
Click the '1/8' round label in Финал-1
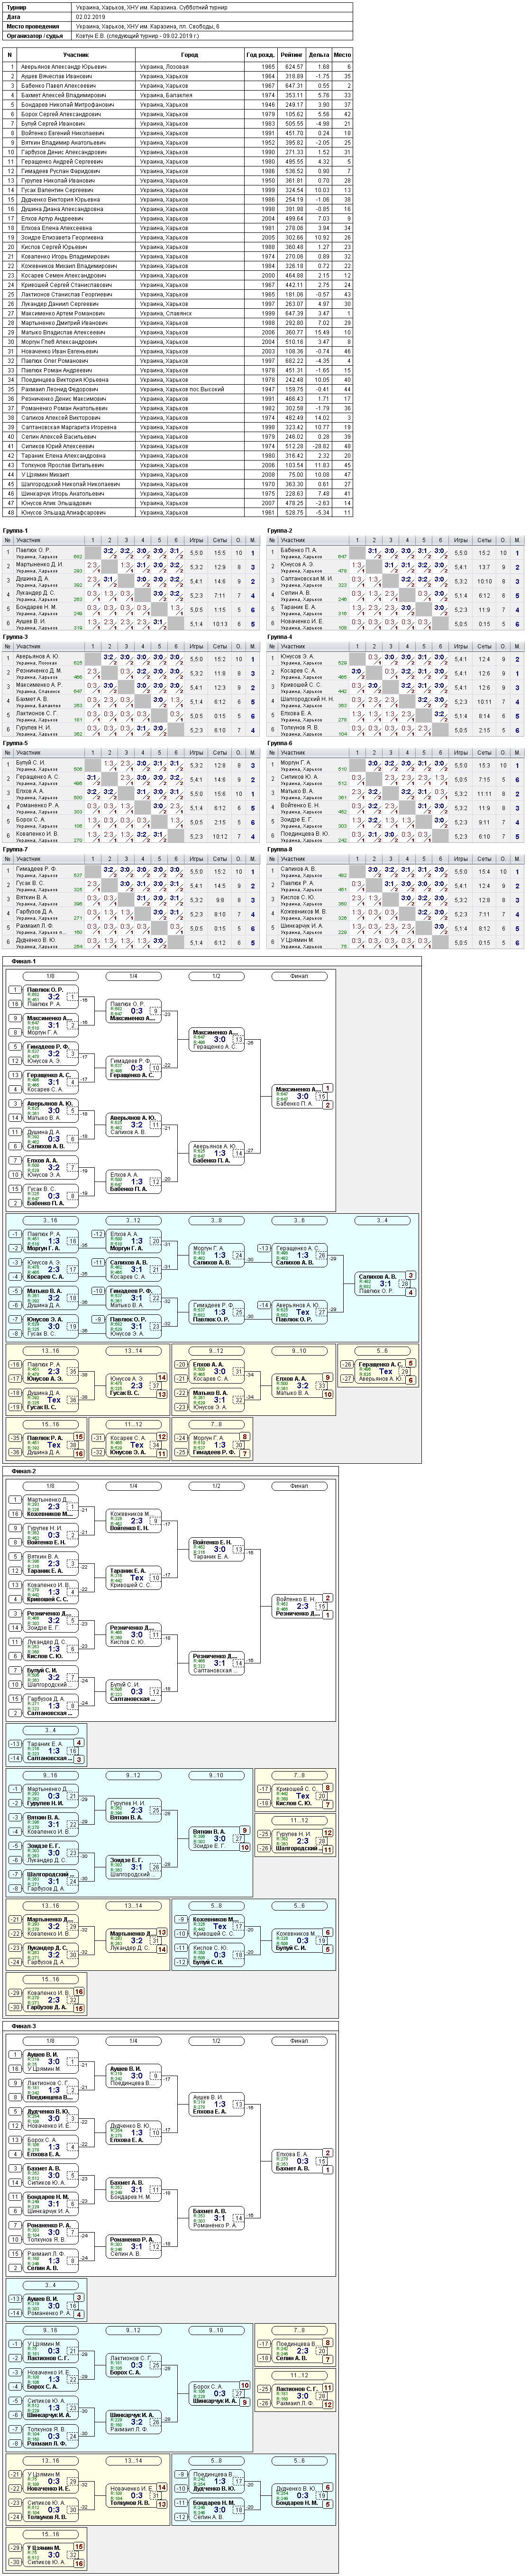[x=50, y=976]
